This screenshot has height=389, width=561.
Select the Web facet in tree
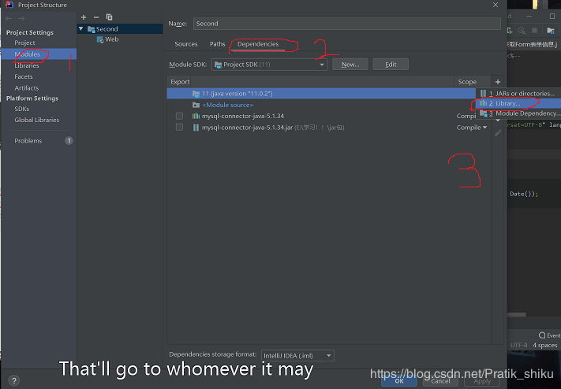pyautogui.click(x=111, y=39)
